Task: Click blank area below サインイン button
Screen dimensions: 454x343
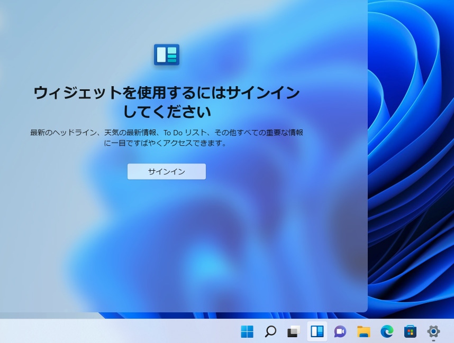Action: tap(166, 238)
